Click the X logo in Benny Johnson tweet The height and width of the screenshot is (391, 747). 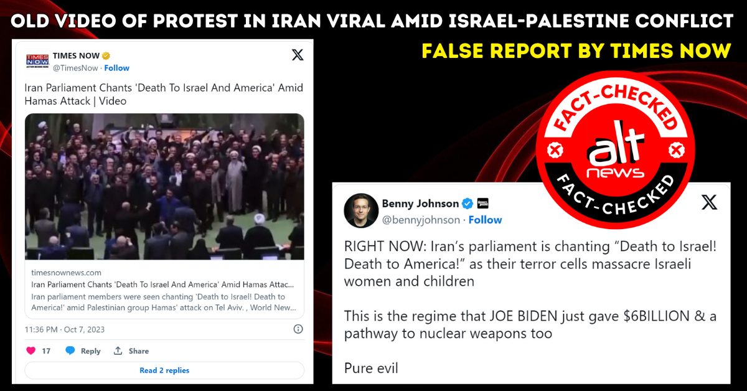click(709, 202)
